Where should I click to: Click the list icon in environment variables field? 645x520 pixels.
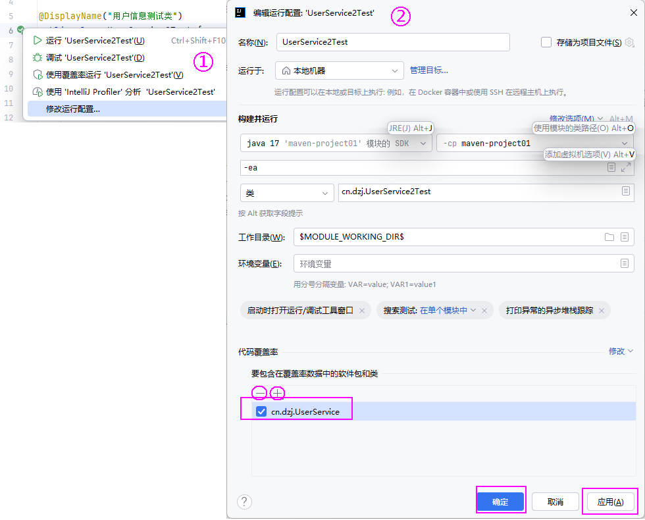[x=625, y=263]
